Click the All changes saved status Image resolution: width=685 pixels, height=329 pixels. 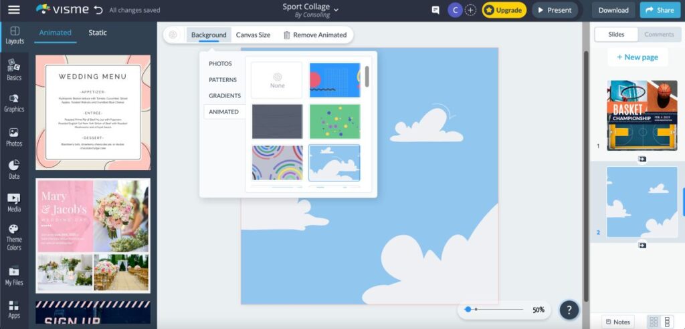134,10
